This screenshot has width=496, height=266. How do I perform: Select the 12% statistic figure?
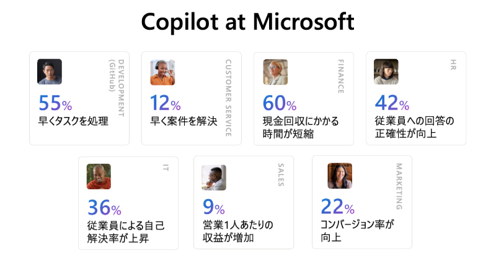point(166,103)
